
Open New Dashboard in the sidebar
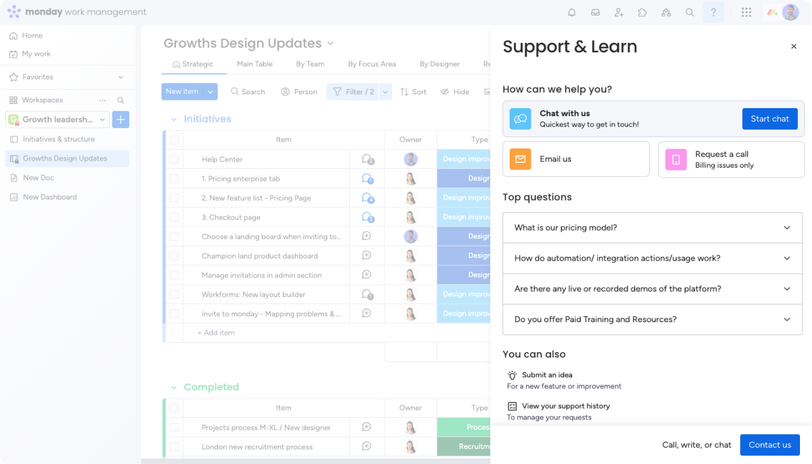pyautogui.click(x=50, y=197)
